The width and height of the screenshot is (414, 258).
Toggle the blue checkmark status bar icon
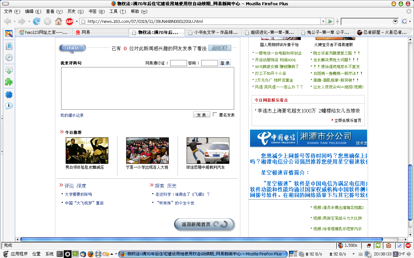399,246
